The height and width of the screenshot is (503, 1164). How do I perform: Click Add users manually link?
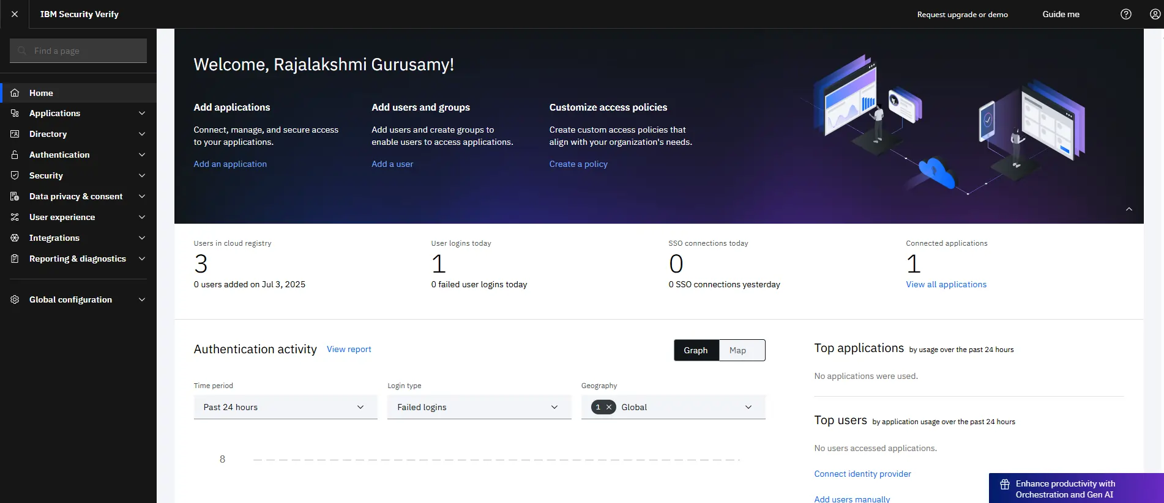point(852,499)
